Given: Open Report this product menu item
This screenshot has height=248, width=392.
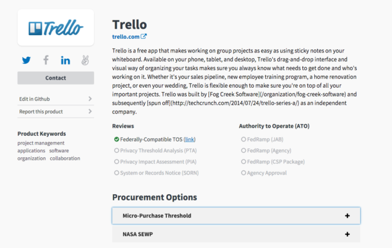Looking at the screenshot, I should point(56,111).
